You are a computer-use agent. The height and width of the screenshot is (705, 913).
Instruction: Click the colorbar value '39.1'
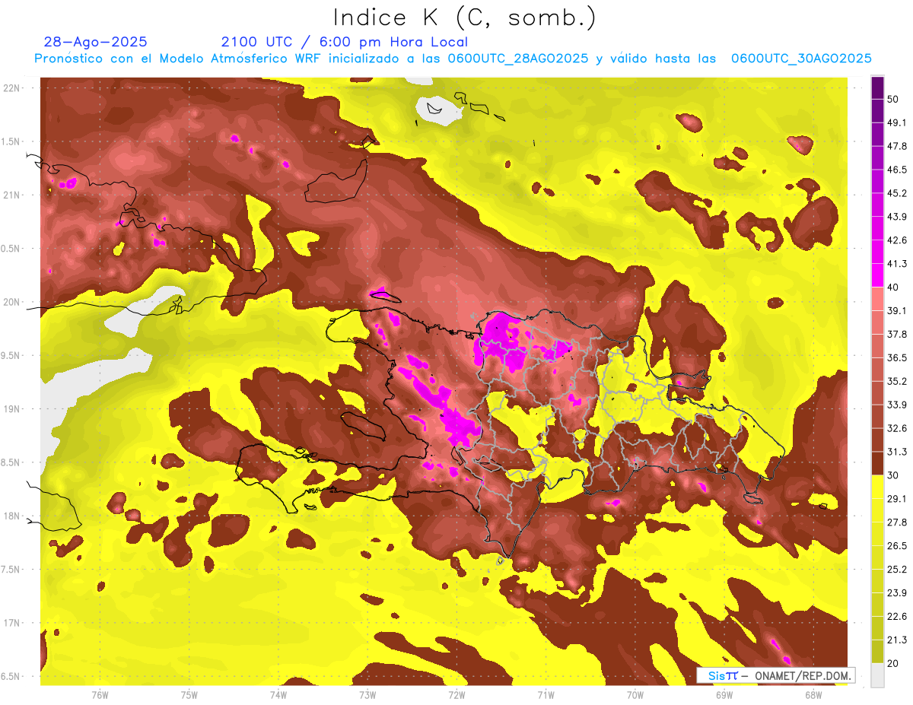point(896,310)
